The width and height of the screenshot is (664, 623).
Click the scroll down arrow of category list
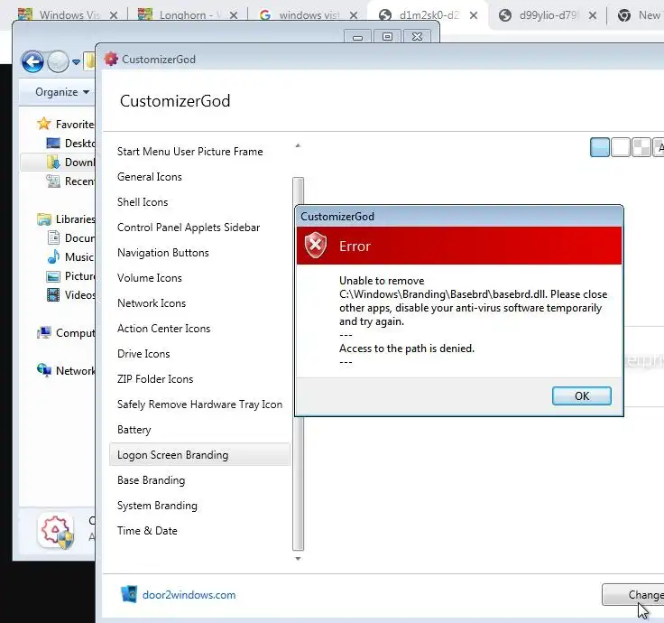298,559
